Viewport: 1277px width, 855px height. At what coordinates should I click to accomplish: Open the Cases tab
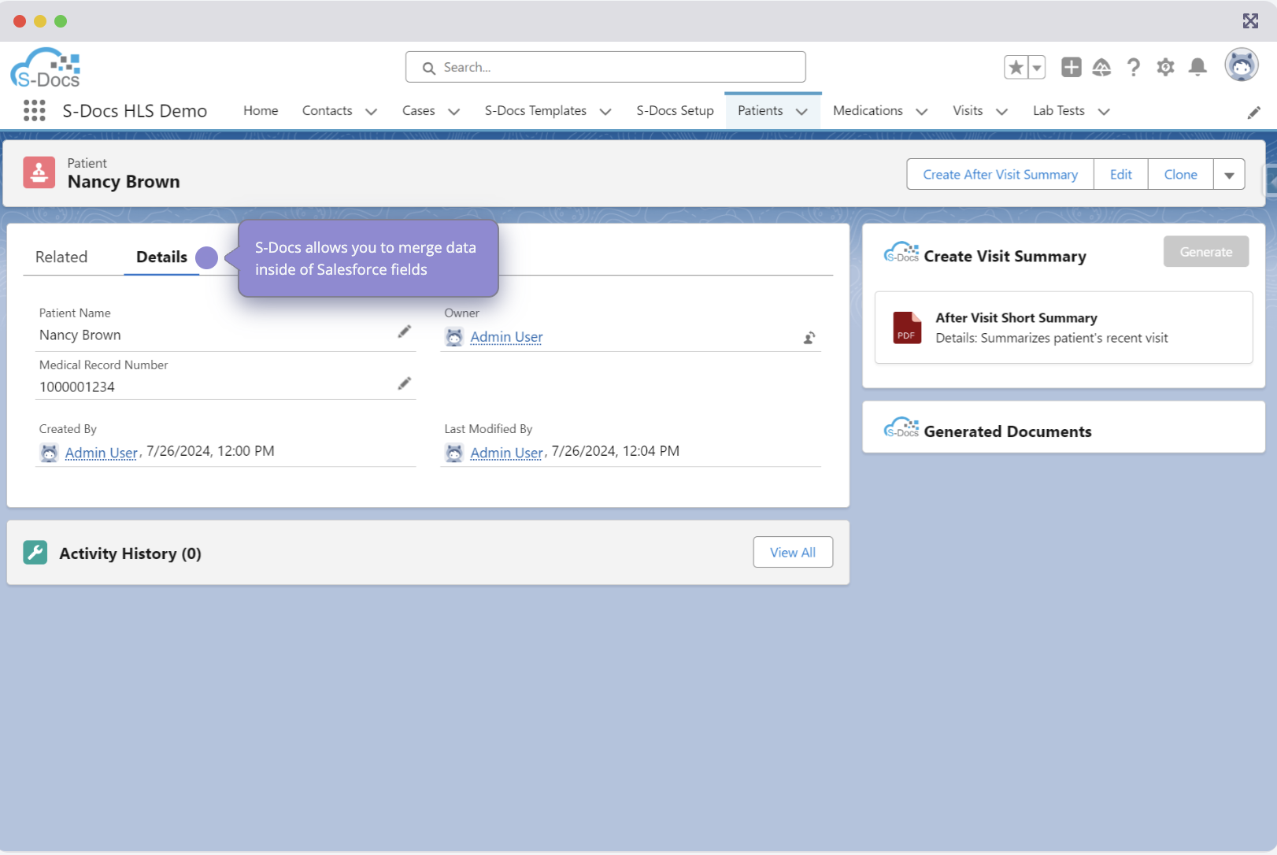pos(418,111)
